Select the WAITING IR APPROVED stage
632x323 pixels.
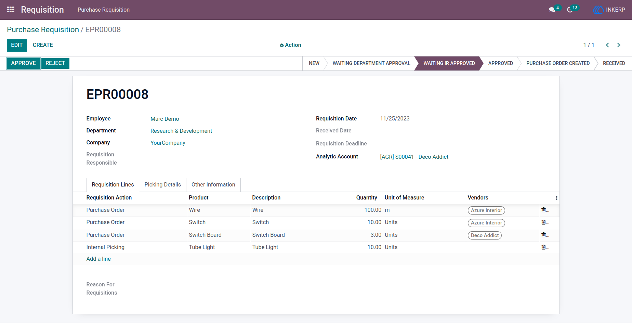(x=449, y=63)
